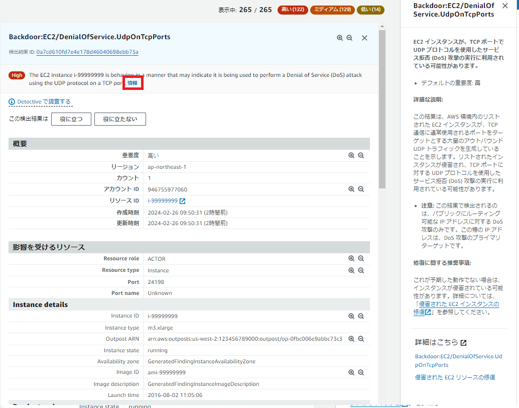Open 侵害された EC2 インスタンスの修復 link
Screen dimensions: 519x408
pyautogui.click(x=456, y=308)
